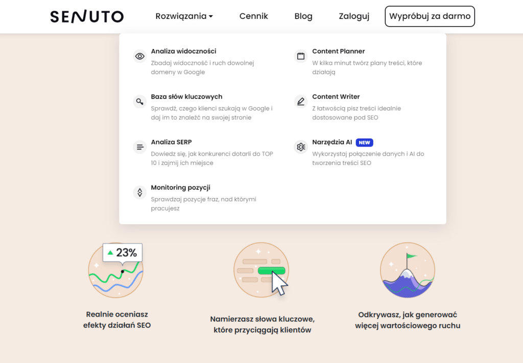
Task: Click the lines icon next to Analiza SERP
Action: pyautogui.click(x=139, y=147)
